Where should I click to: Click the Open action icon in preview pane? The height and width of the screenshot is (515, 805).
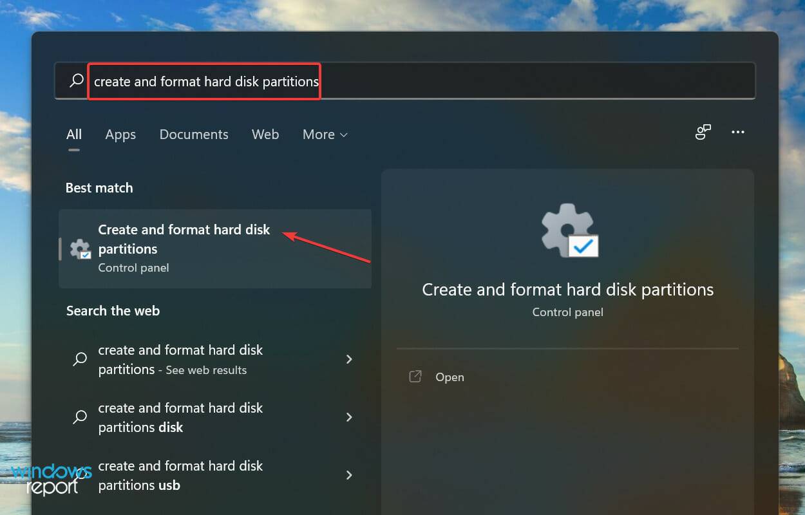click(416, 376)
